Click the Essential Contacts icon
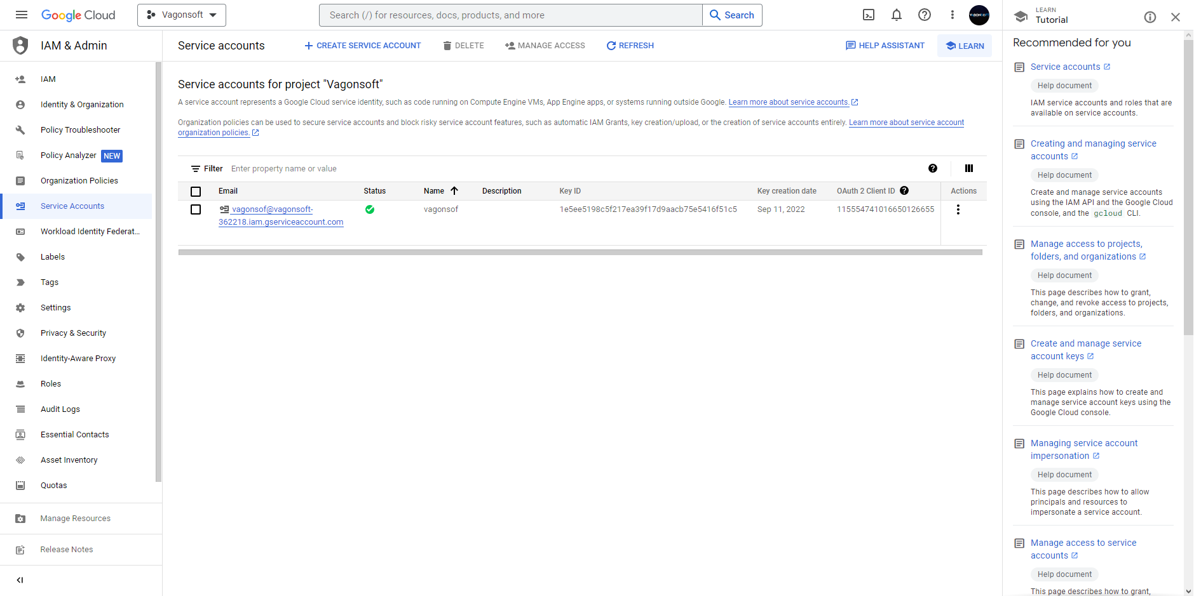Image resolution: width=1194 pixels, height=596 pixels. point(20,435)
